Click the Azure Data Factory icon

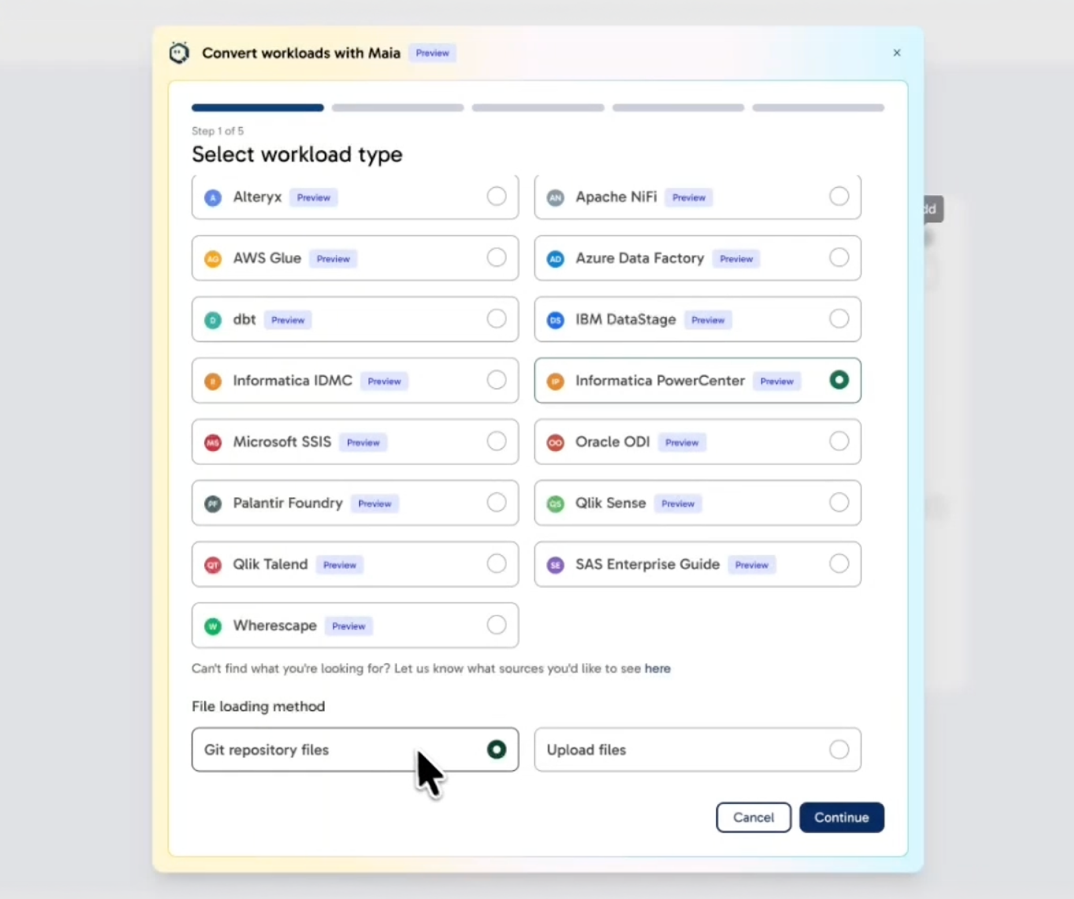tap(555, 259)
